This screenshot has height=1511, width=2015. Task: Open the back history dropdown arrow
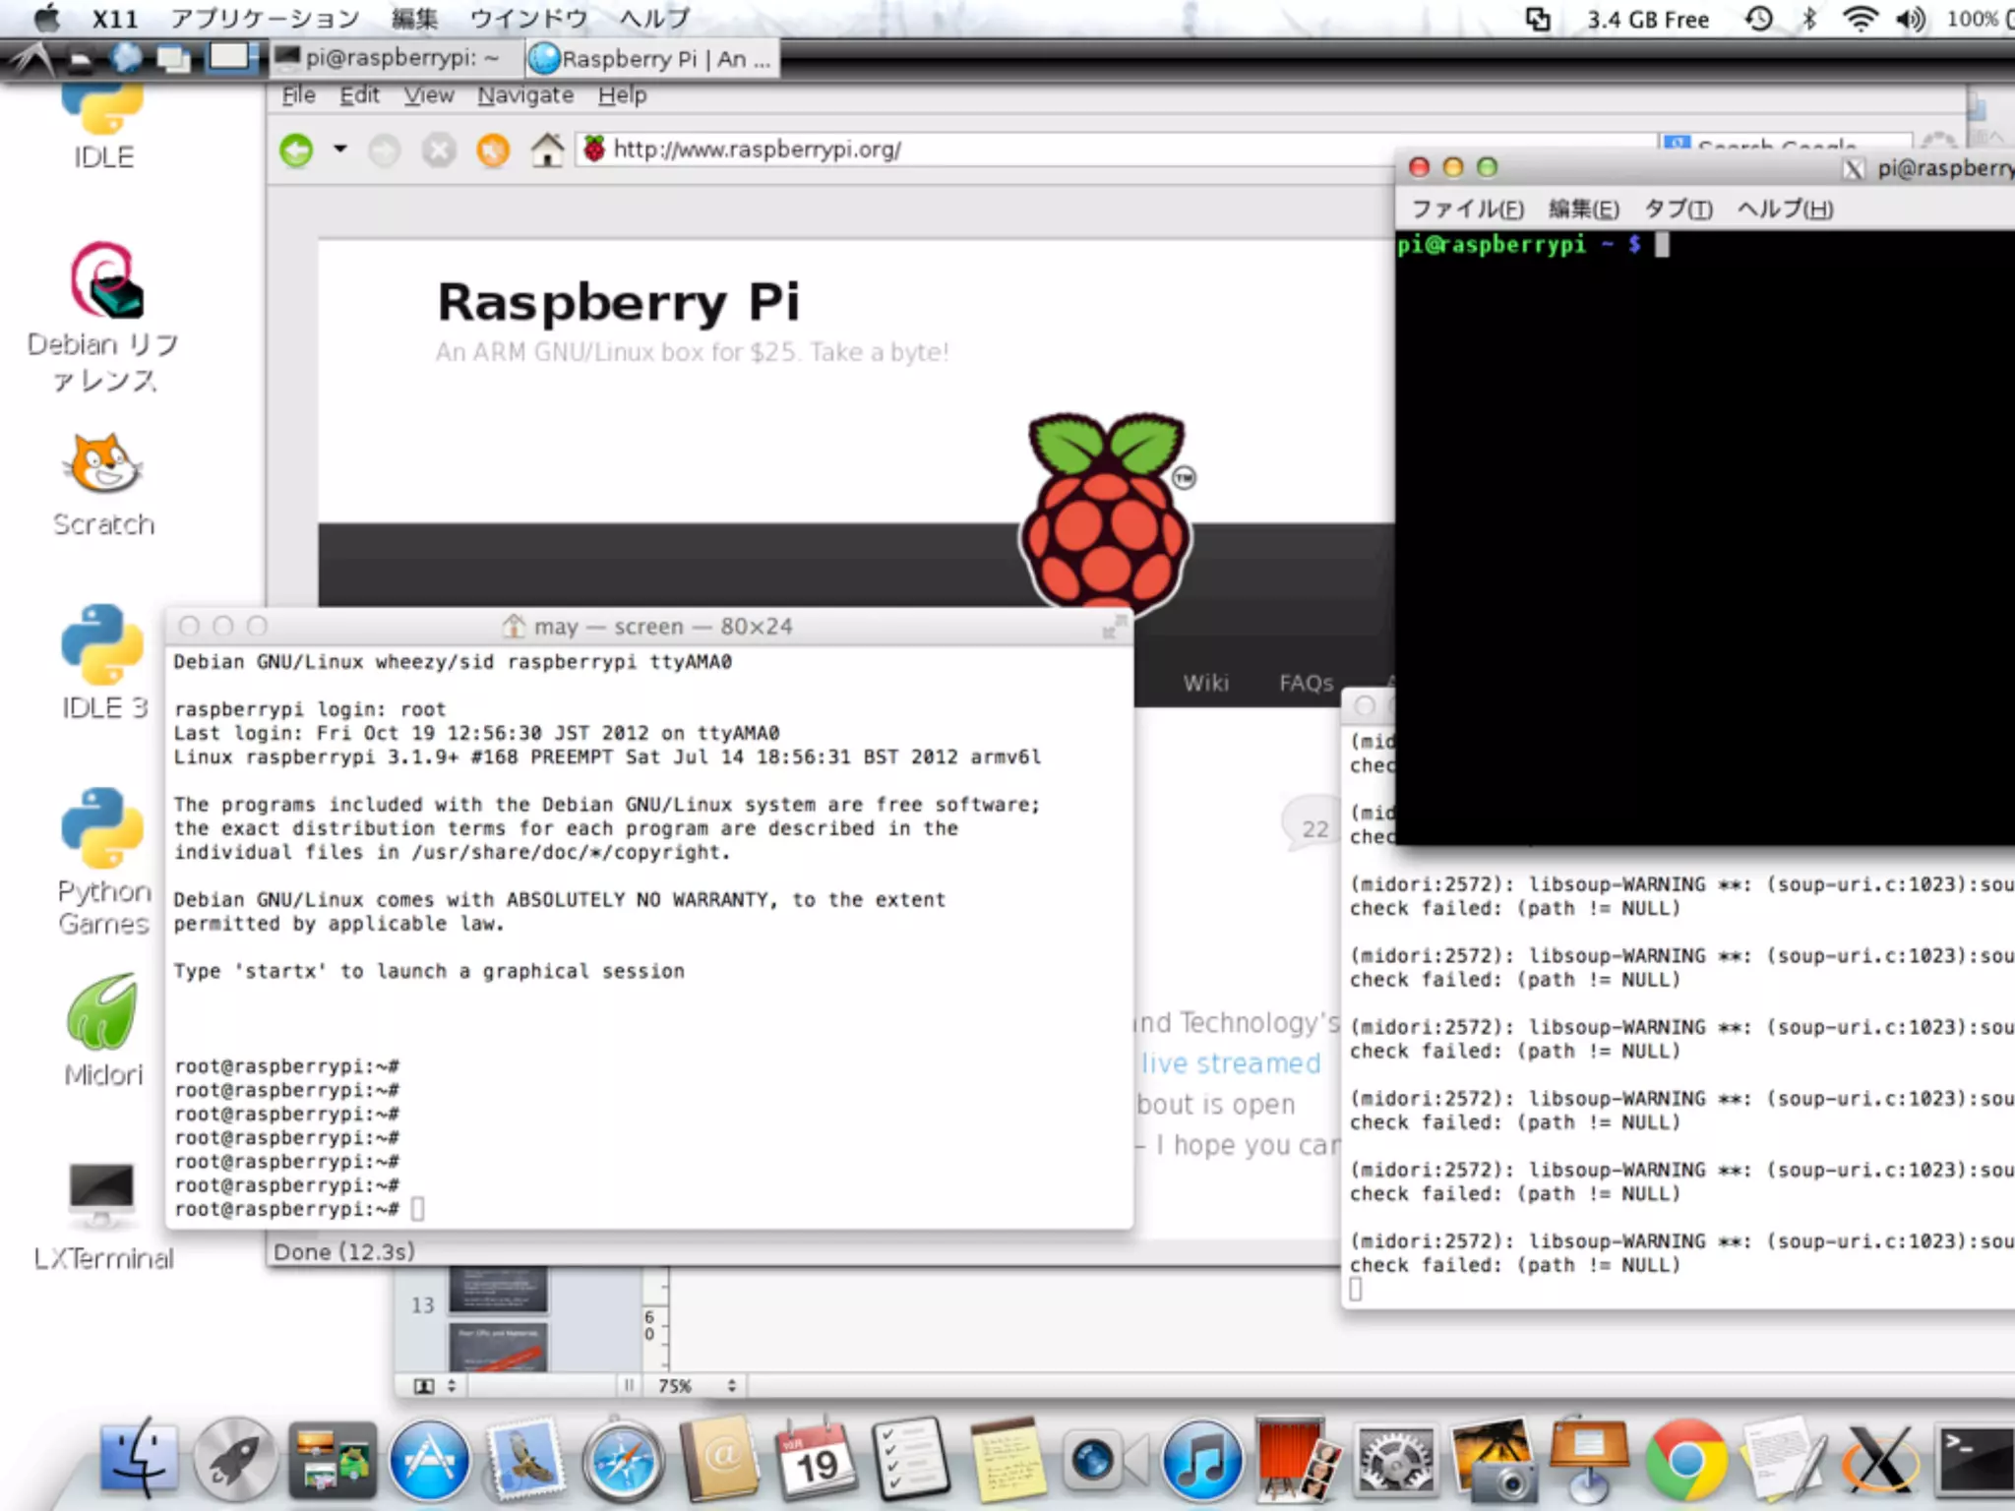340,150
